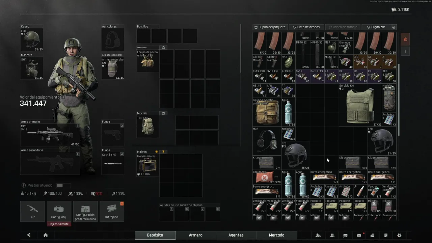Open stash settings gear beside Organizar
Screen dimensions: 432x243
click(394, 27)
